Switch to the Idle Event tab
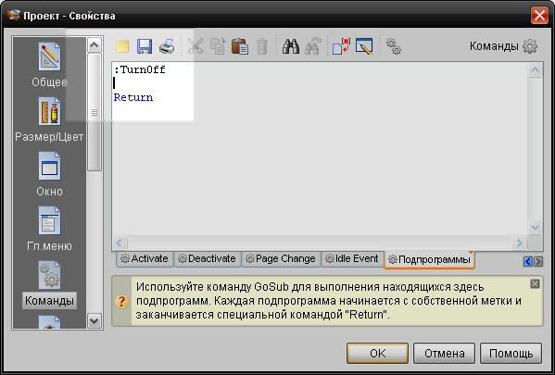Viewport: 555px width, 375px height. [352, 258]
